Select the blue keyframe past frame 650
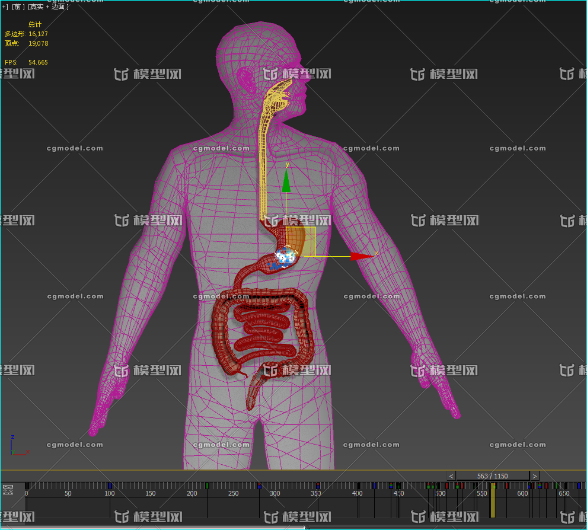The image size is (587, 530). click(579, 486)
